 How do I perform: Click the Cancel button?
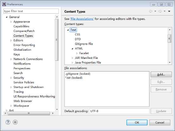point(160,122)
